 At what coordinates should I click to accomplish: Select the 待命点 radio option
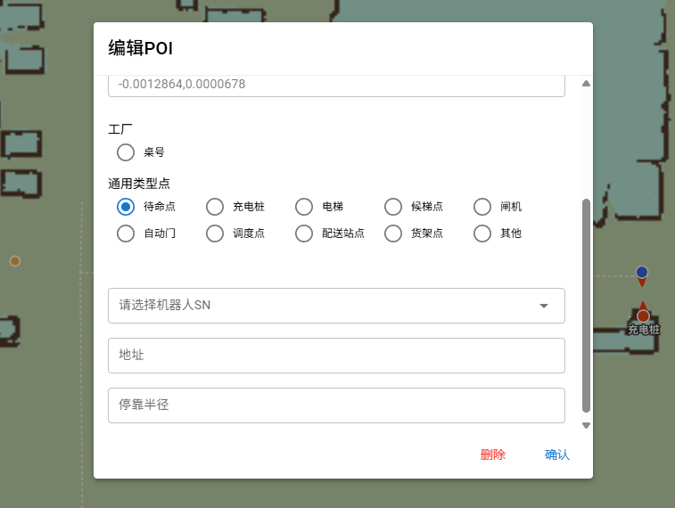126,207
